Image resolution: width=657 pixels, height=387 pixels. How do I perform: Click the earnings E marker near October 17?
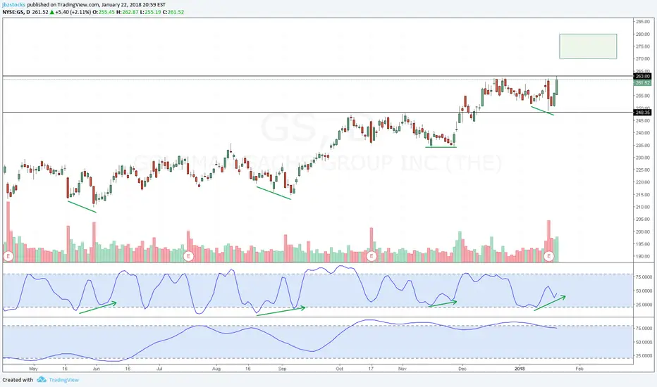(371, 256)
